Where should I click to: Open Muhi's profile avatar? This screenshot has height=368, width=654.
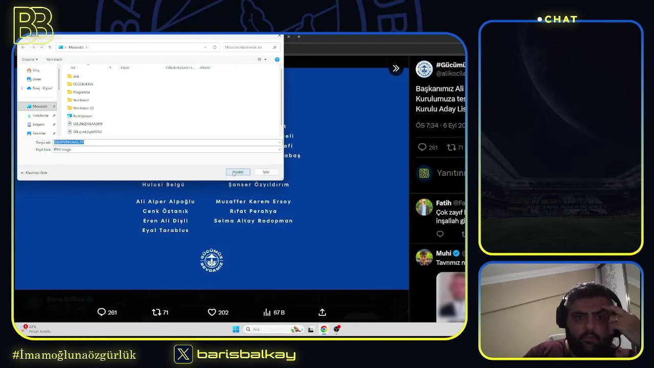[424, 257]
